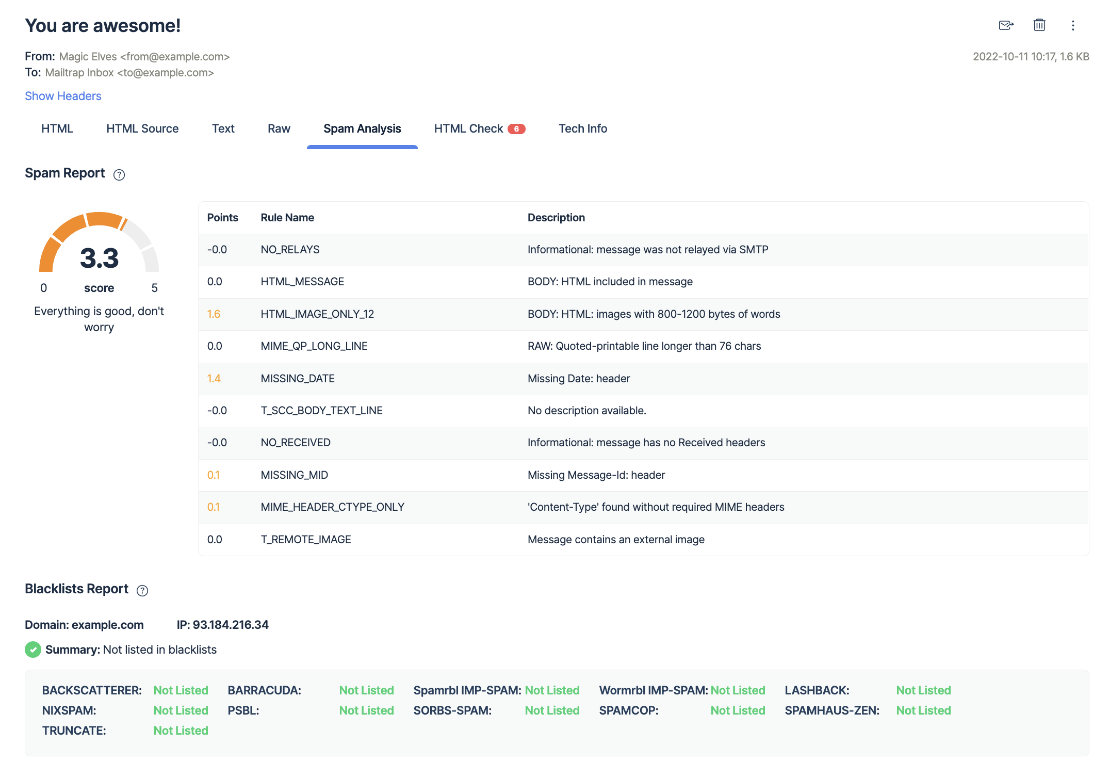Switch to the HTML tab
The height and width of the screenshot is (778, 1109).
57,129
